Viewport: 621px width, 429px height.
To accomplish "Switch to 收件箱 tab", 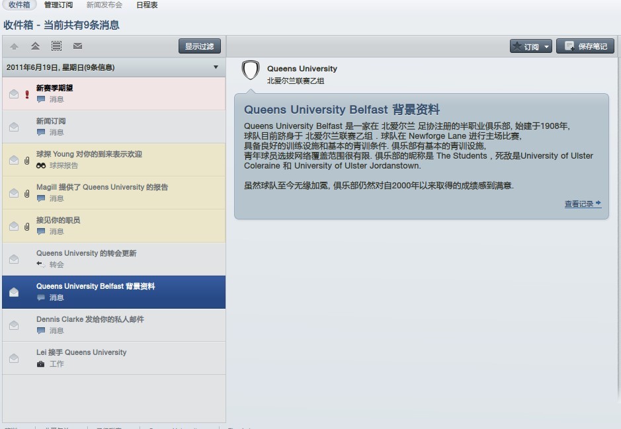I will tap(19, 5).
